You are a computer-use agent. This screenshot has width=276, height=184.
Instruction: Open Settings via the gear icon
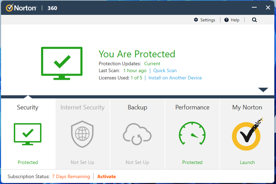[x=196, y=20]
